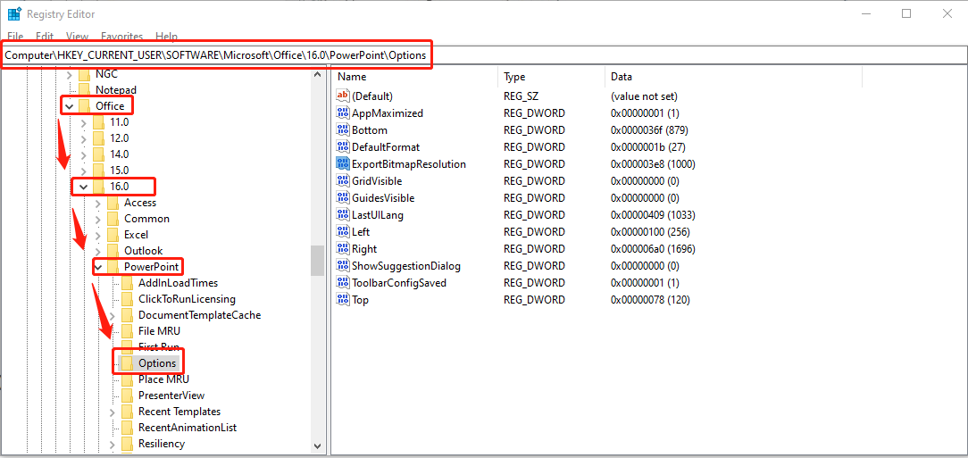968x458 pixels.
Task: Select the File MRU key
Action: tap(159, 331)
